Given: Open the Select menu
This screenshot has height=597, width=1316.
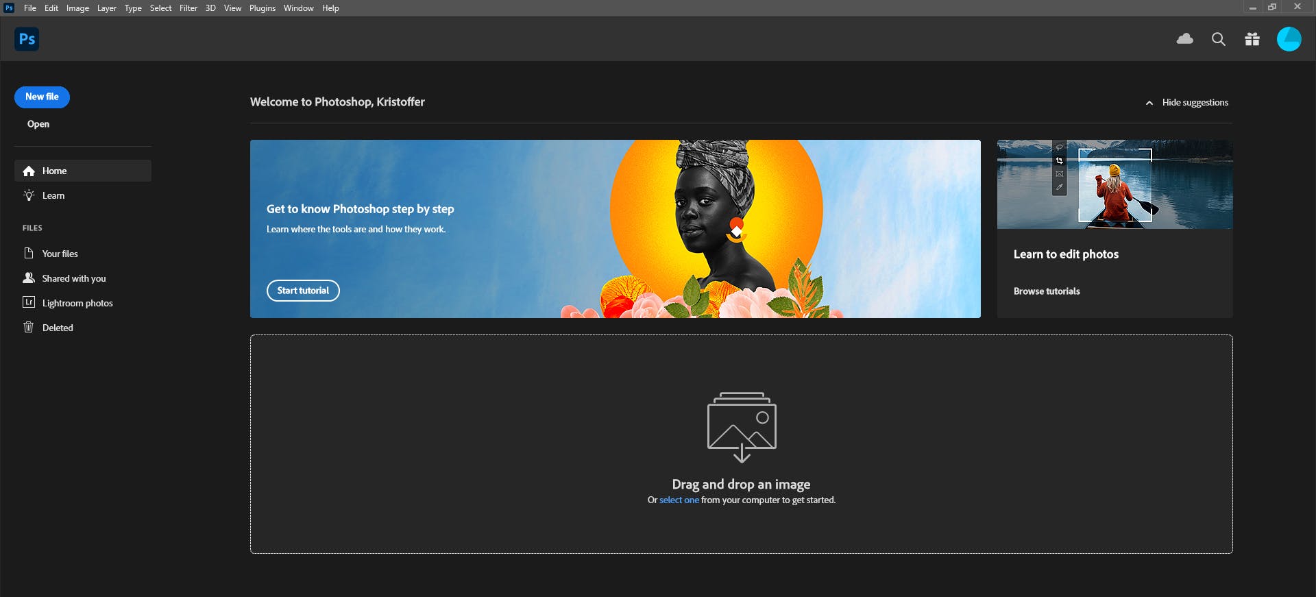Looking at the screenshot, I should pos(160,8).
